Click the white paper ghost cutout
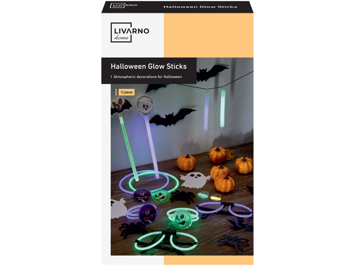 pyautogui.click(x=195, y=179)
